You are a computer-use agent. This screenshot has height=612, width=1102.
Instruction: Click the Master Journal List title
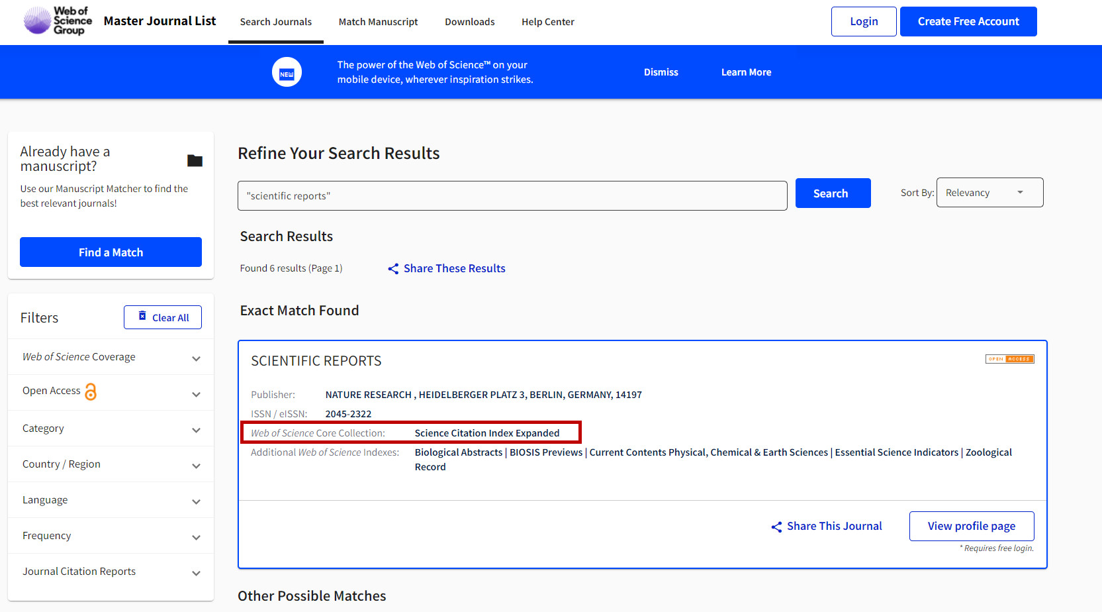click(x=160, y=21)
